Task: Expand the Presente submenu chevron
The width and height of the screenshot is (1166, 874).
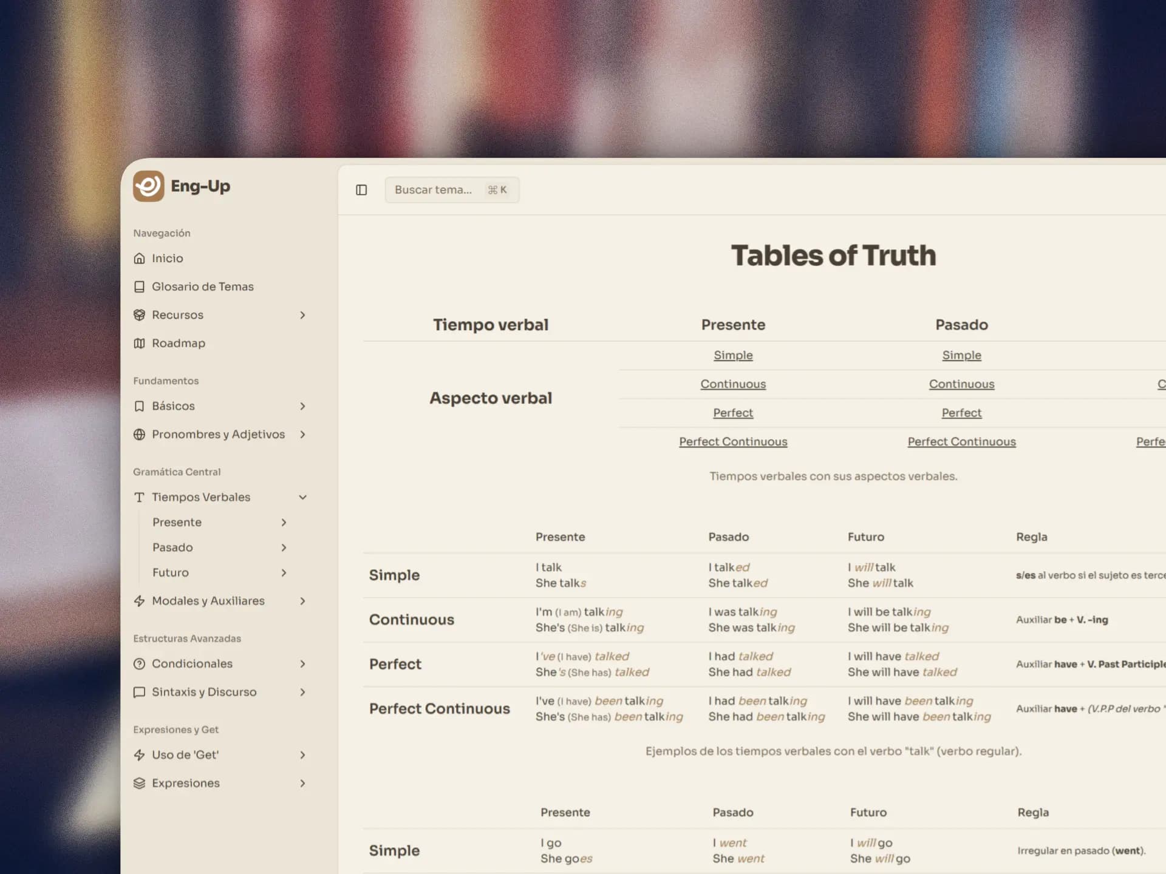Action: click(x=284, y=523)
